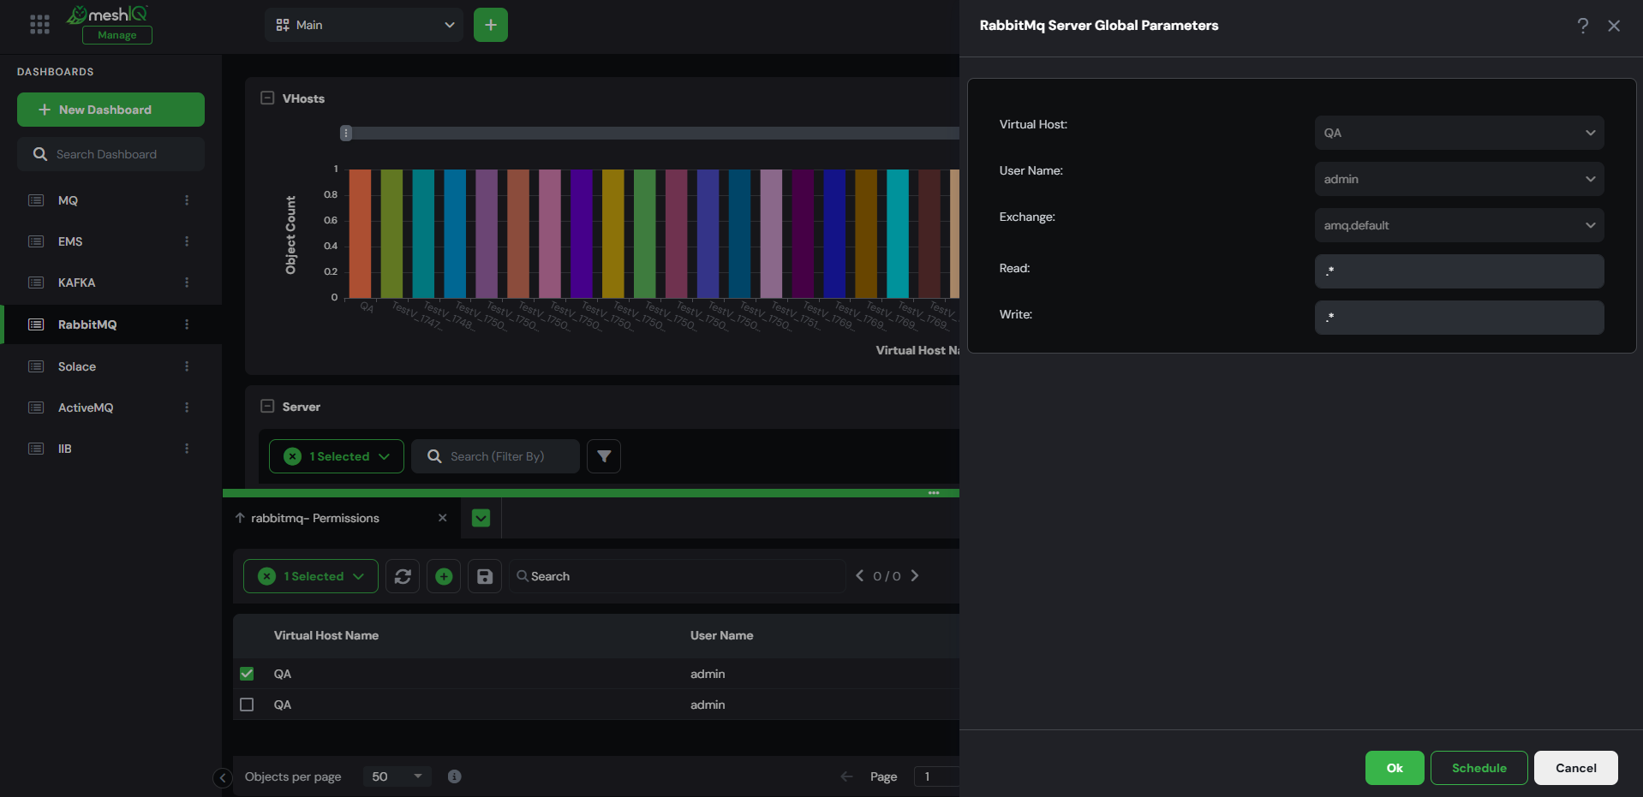1643x797 pixels.
Task: Open the KAFKA dashboard options menu
Action: coord(187,283)
